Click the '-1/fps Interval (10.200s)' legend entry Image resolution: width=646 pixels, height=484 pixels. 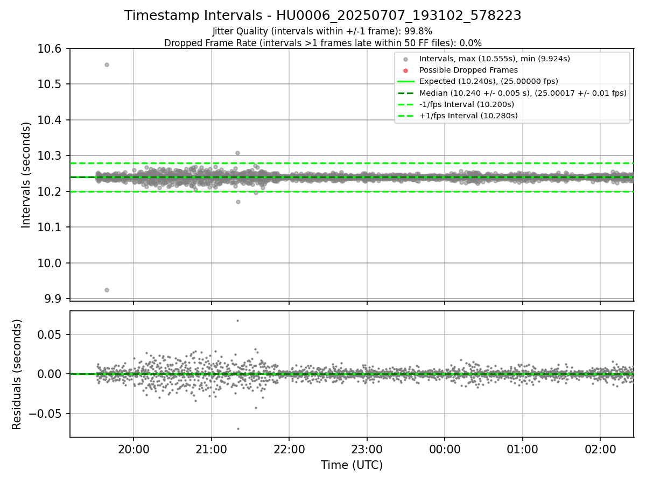pos(466,104)
